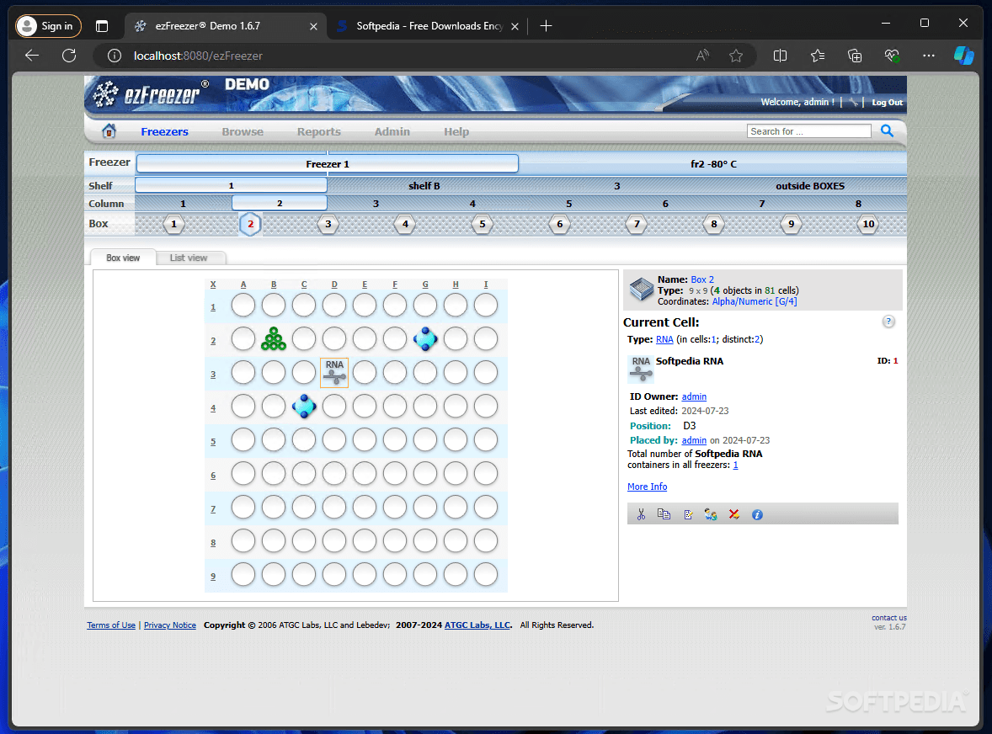This screenshot has width=992, height=734.
Task: Click the Alpha/Numeric [G/4] coordinates link
Action: [755, 301]
